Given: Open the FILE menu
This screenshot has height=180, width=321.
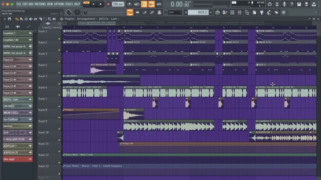Looking at the screenshot, I should tap(19, 4).
